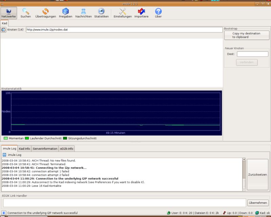Select log line 'connection attempt 1 failed'
This screenshot has height=217, width=271.
pos(36,171)
